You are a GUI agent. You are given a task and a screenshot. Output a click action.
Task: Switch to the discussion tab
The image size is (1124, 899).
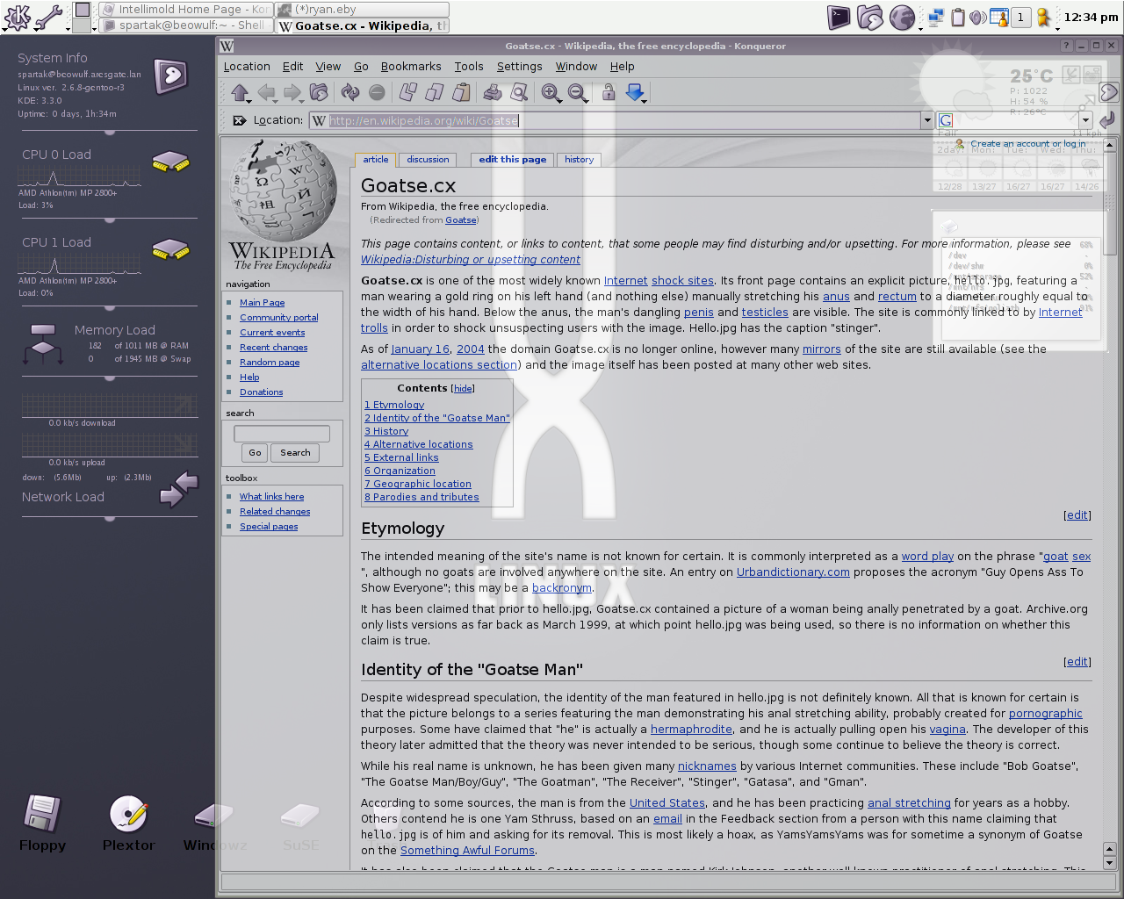(428, 160)
